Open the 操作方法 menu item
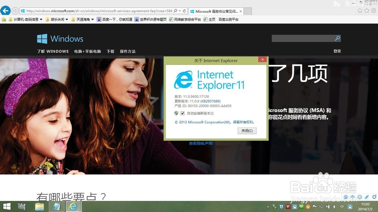 point(128,51)
